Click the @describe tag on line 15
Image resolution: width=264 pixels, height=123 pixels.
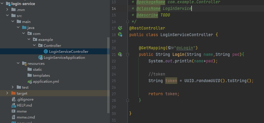[x=147, y=15]
